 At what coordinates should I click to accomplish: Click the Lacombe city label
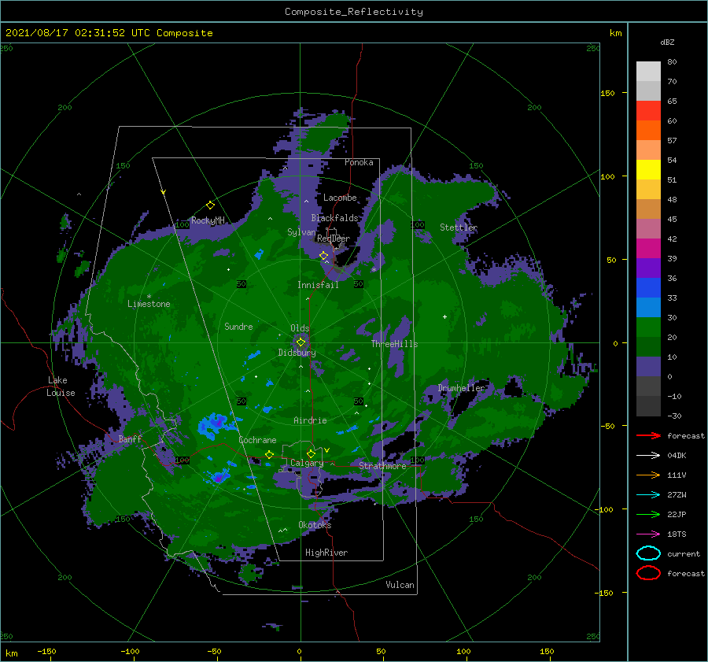click(x=340, y=198)
